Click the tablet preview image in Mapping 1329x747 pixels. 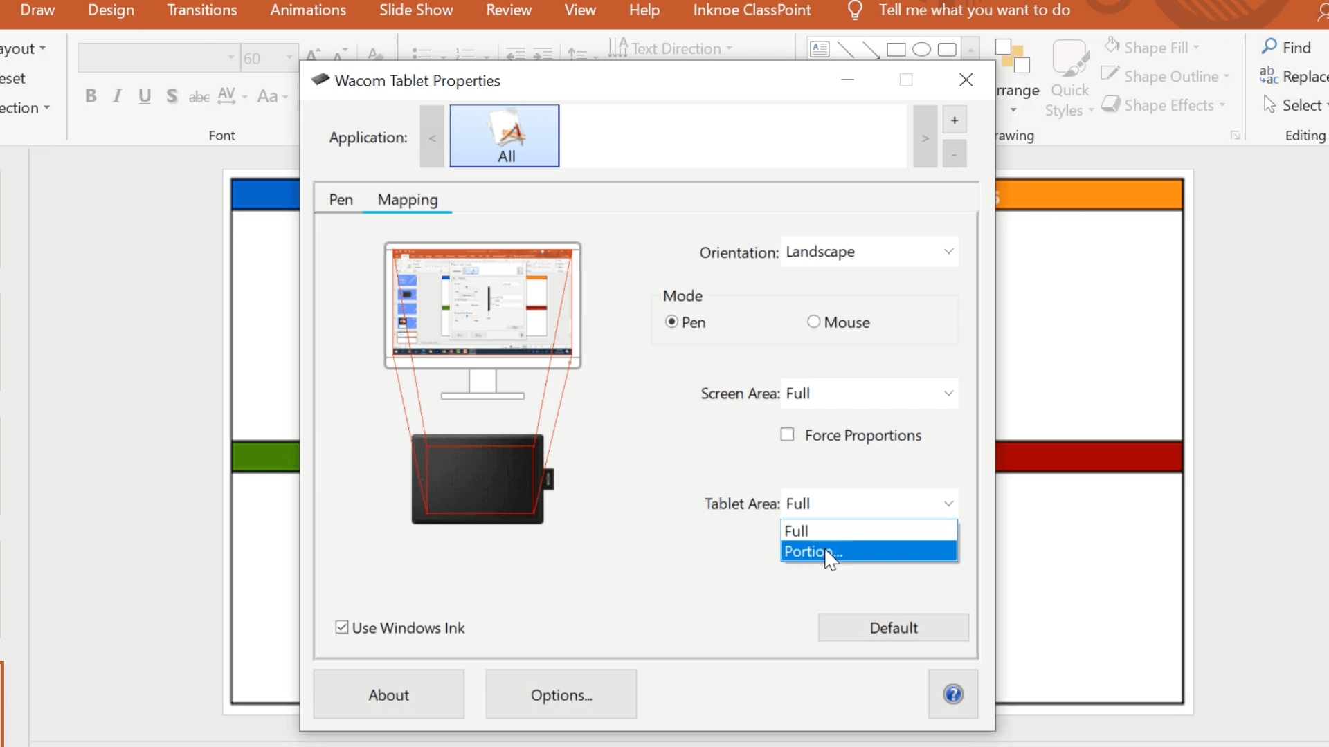tap(482, 479)
